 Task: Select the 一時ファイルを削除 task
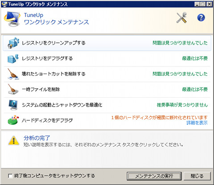(107, 90)
